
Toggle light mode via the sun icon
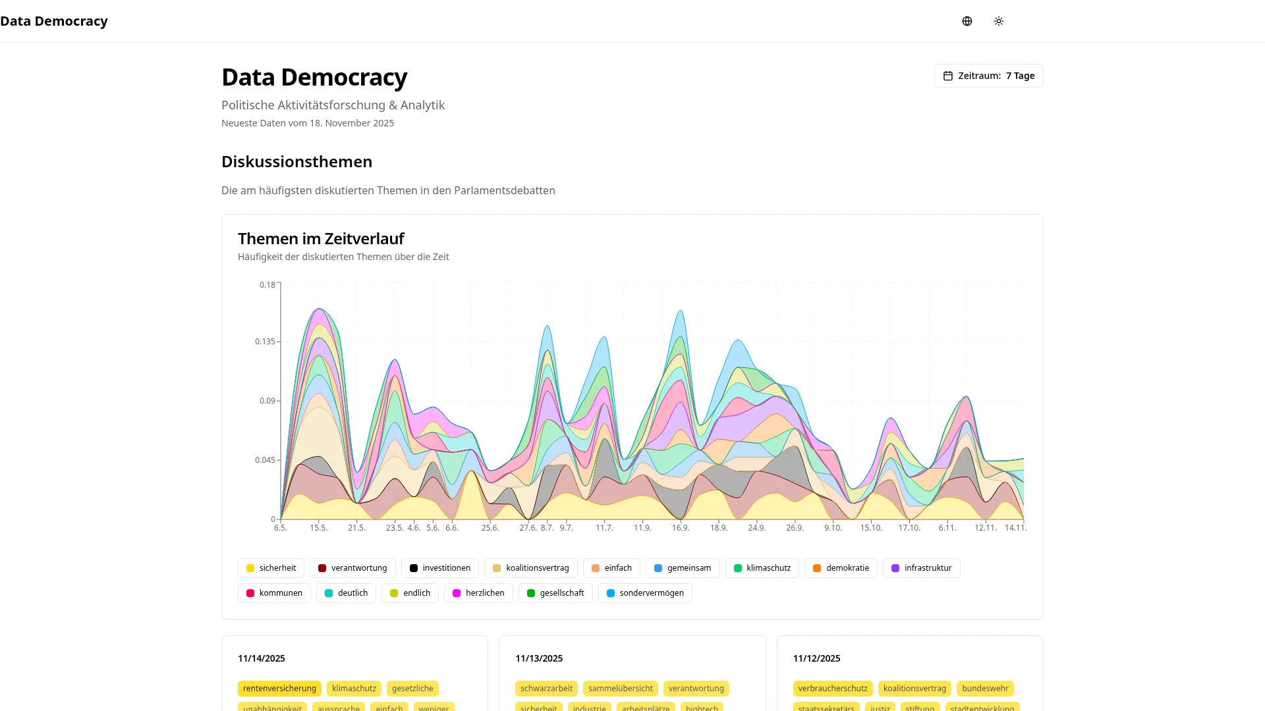coord(998,20)
